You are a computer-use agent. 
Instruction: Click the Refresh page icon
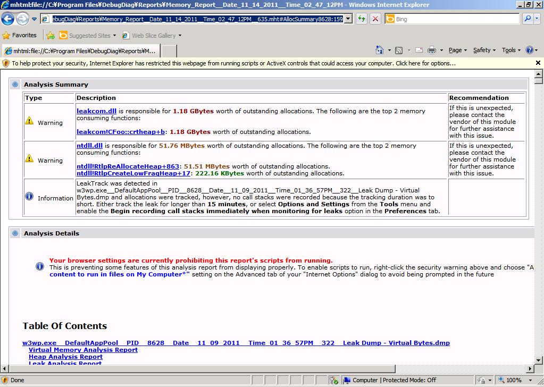(x=362, y=19)
